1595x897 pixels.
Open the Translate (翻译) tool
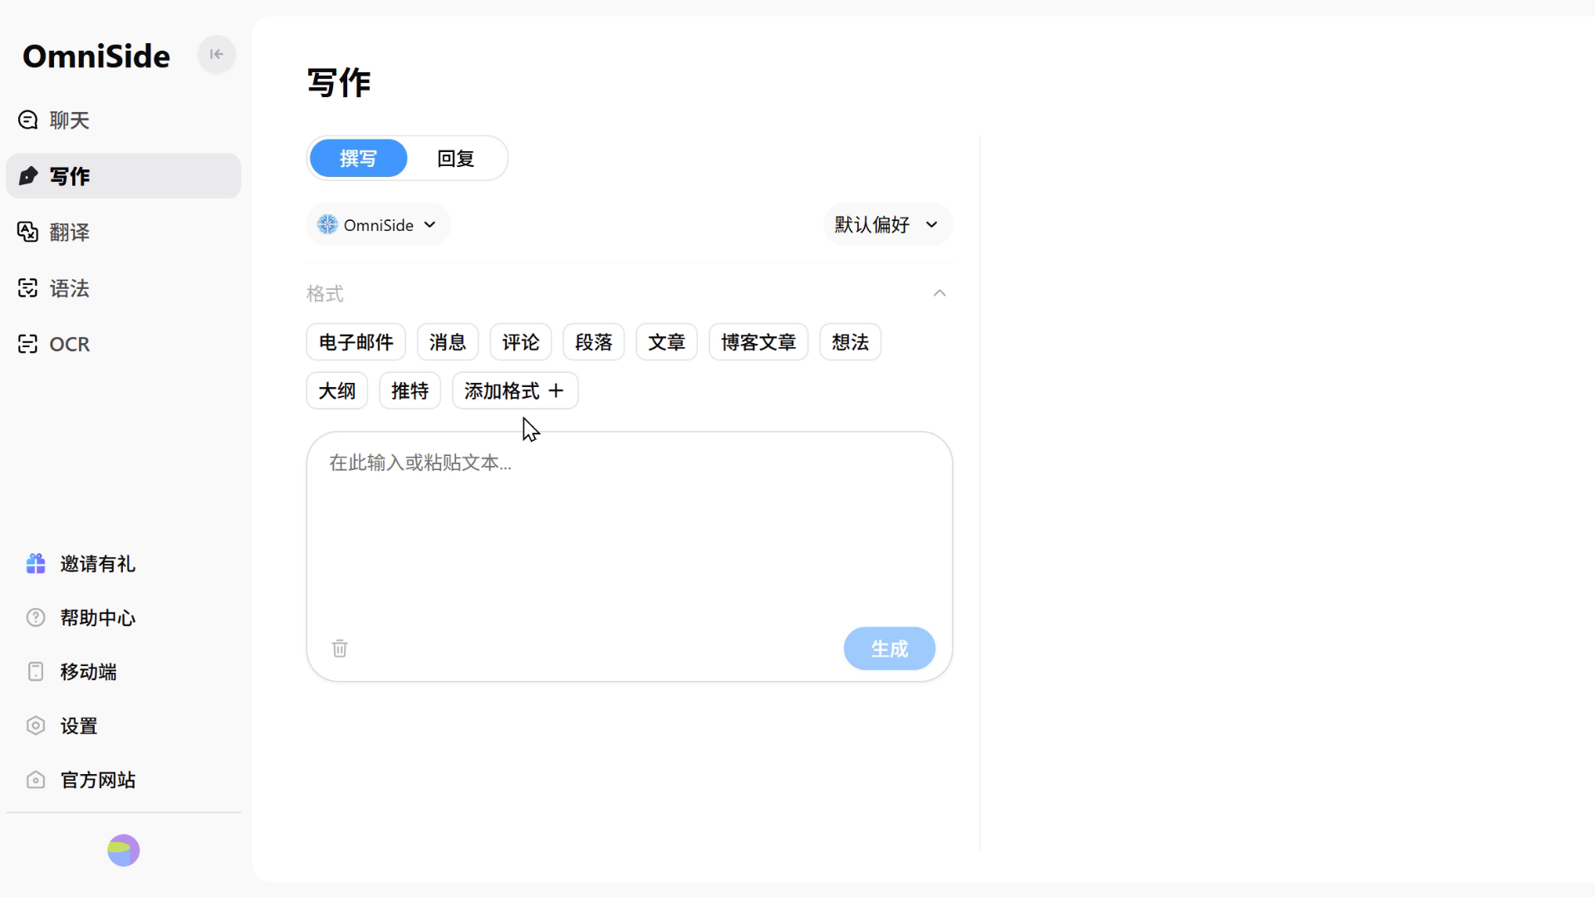pos(68,233)
